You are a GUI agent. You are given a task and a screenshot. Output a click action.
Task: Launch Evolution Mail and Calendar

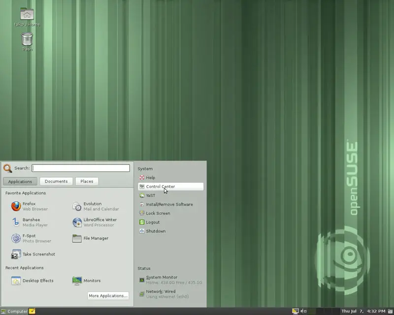(x=96, y=206)
